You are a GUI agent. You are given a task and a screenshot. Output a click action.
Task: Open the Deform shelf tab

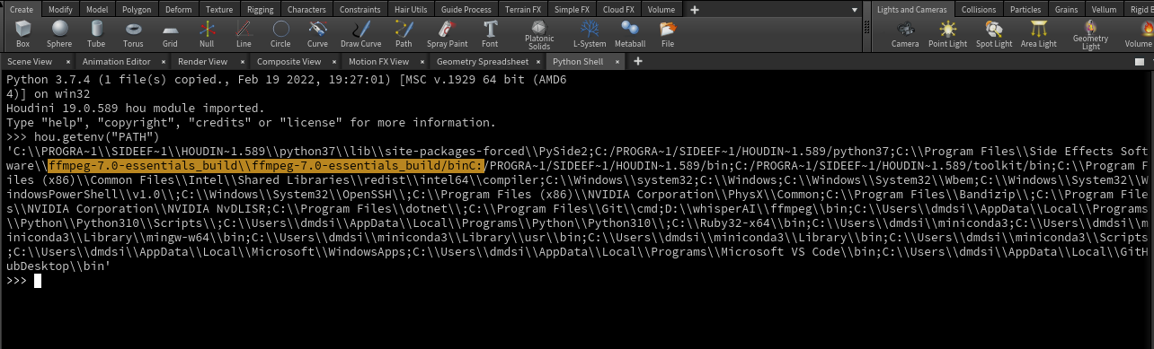click(x=179, y=9)
